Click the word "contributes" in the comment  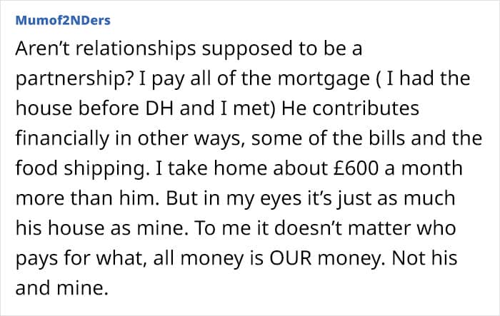pos(366,108)
